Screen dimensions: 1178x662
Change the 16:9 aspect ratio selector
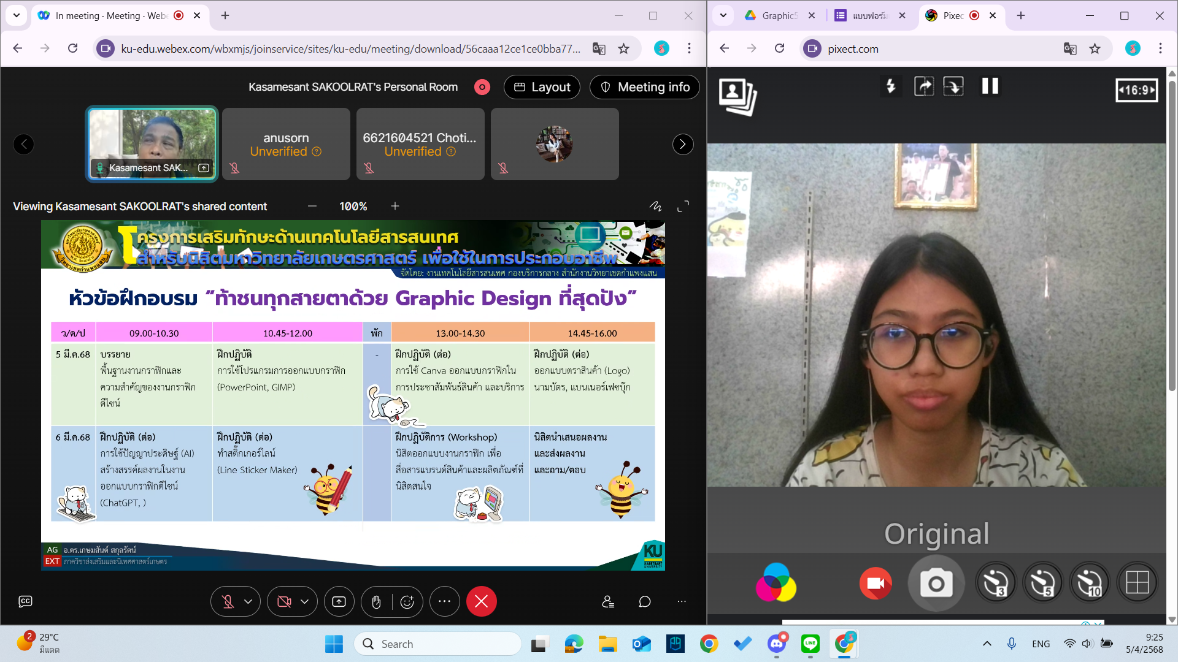(x=1136, y=90)
